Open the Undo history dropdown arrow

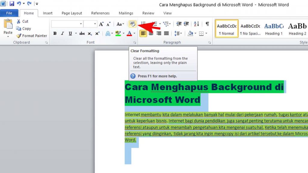(x=24, y=4)
